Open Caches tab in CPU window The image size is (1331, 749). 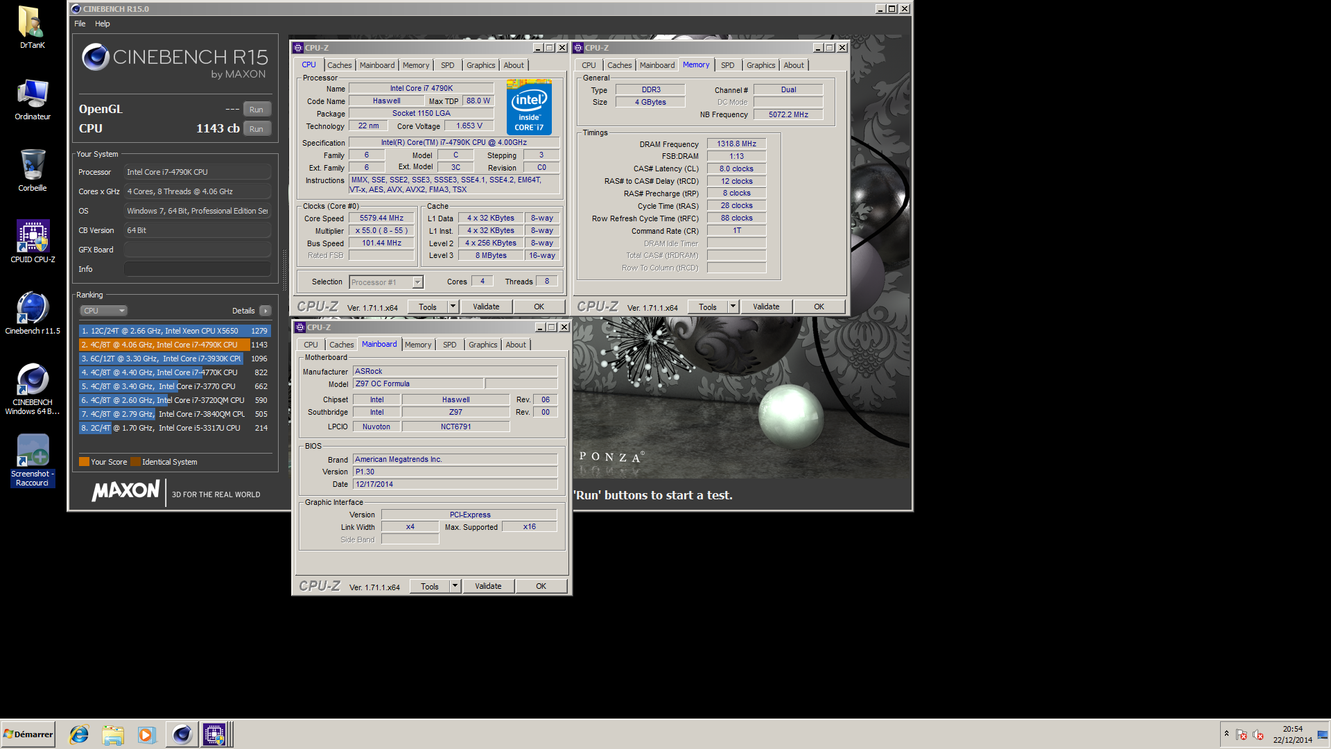(340, 65)
